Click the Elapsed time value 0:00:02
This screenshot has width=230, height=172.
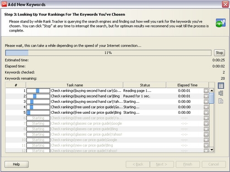[219, 66]
